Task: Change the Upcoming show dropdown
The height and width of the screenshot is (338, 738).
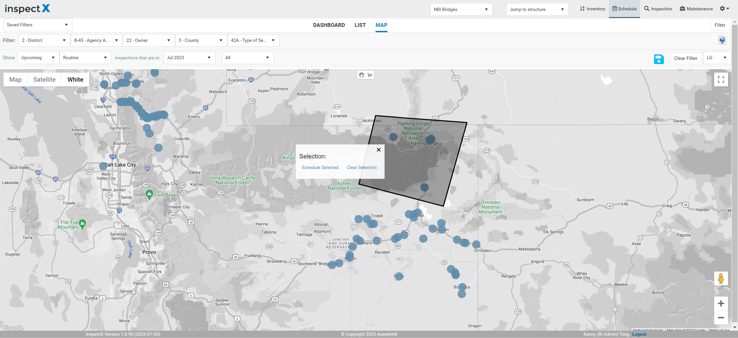Action: pyautogui.click(x=38, y=58)
